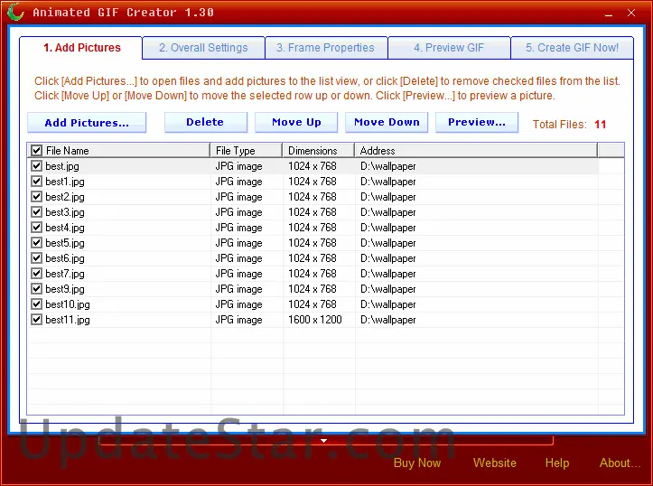
Task: Sort by the File Type column header
Action: [x=247, y=150]
